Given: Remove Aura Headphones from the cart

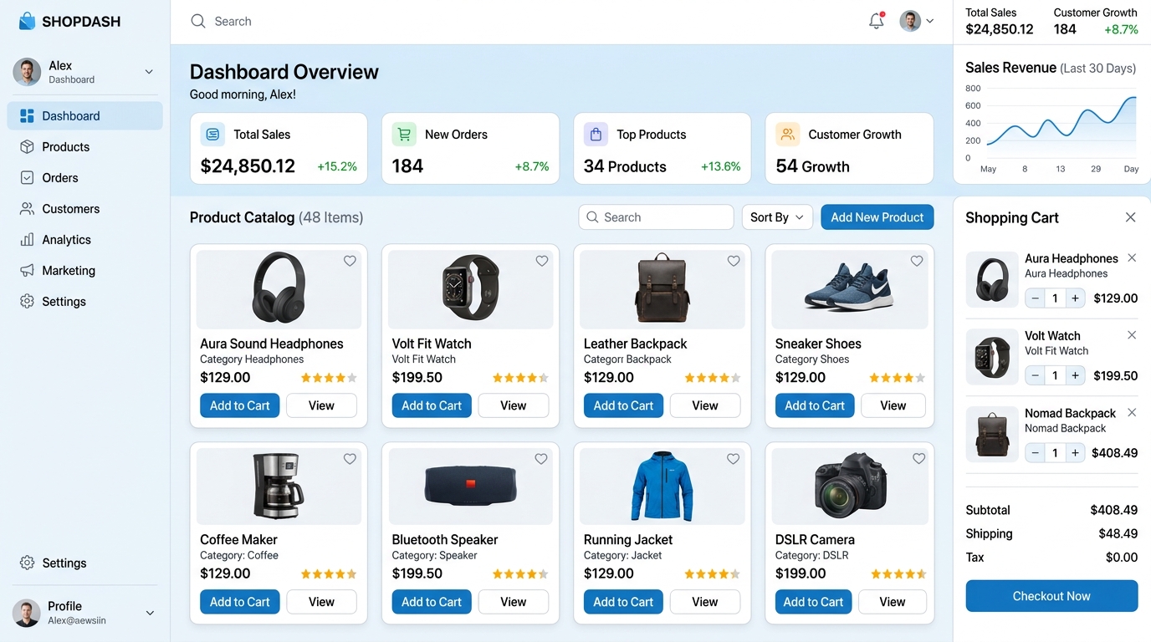Looking at the screenshot, I should click(1132, 257).
